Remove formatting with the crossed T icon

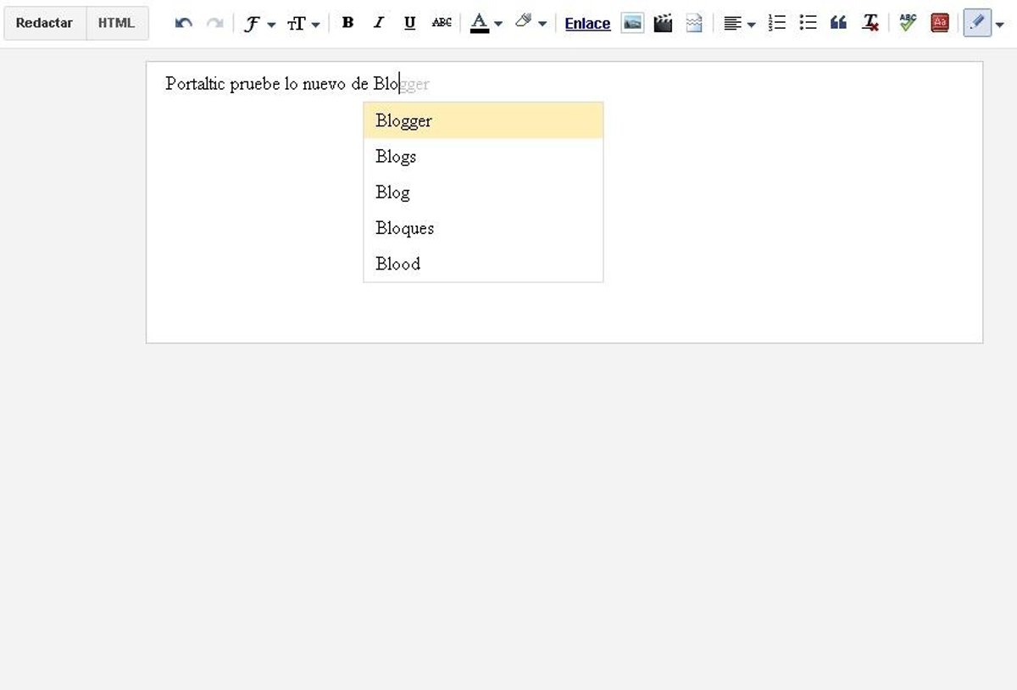[870, 24]
